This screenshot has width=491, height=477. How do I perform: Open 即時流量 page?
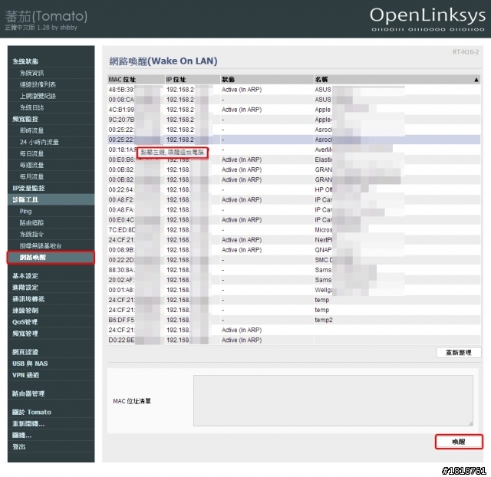point(32,130)
